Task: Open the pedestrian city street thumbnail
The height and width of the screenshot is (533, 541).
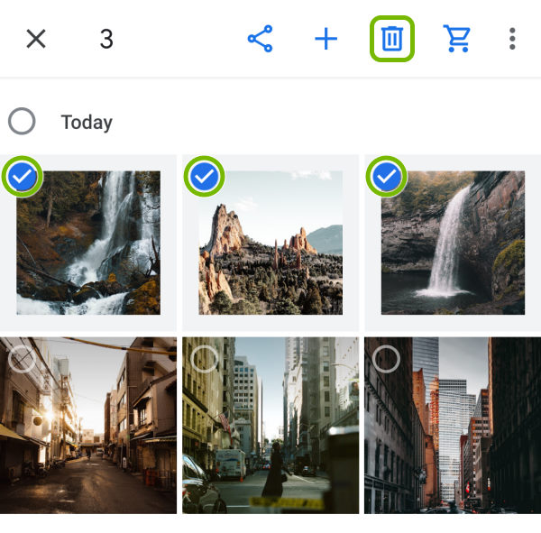Action: (270, 426)
